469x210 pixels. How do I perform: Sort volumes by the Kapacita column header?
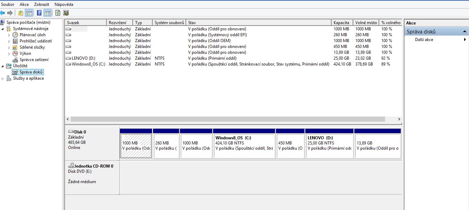tap(341, 22)
